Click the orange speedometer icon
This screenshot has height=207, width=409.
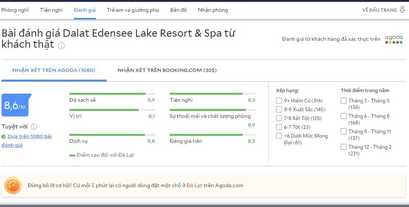13,186
